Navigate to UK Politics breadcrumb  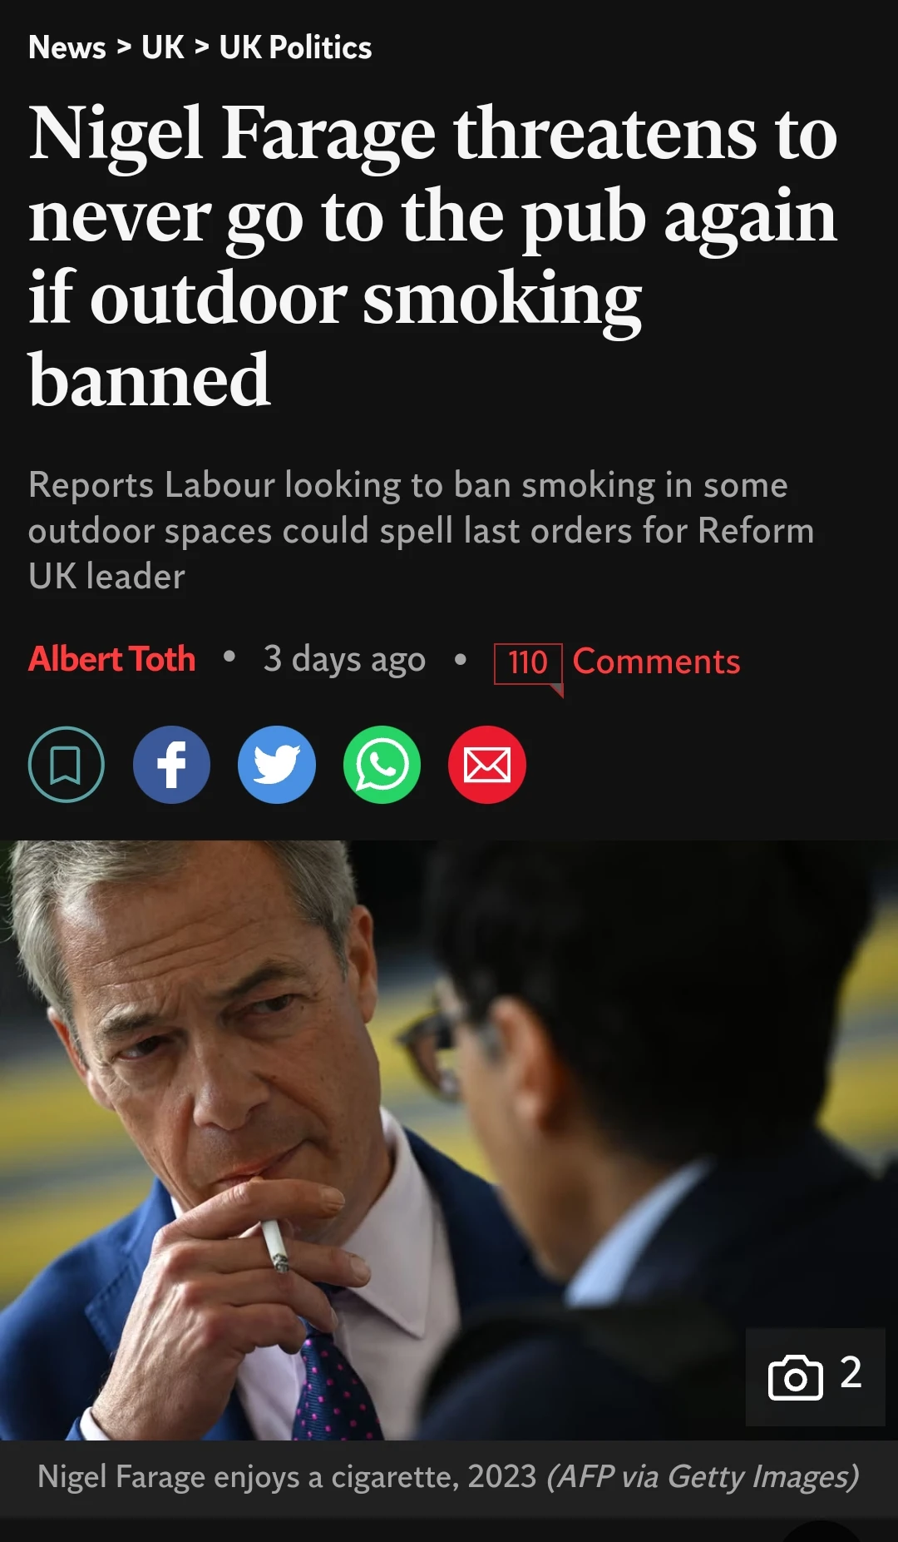(295, 47)
